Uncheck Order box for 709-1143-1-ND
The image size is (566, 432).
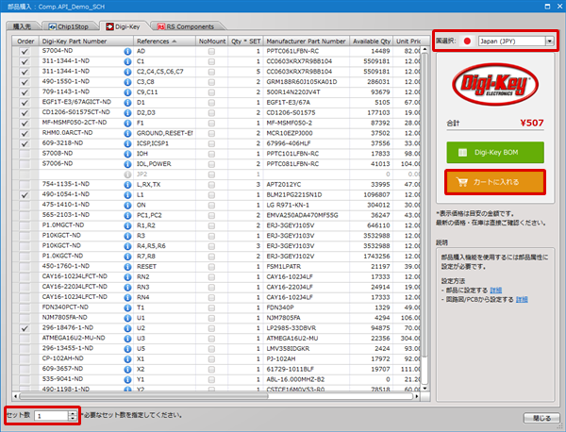click(25, 92)
